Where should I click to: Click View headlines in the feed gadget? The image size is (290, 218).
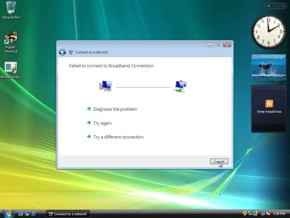(269, 112)
